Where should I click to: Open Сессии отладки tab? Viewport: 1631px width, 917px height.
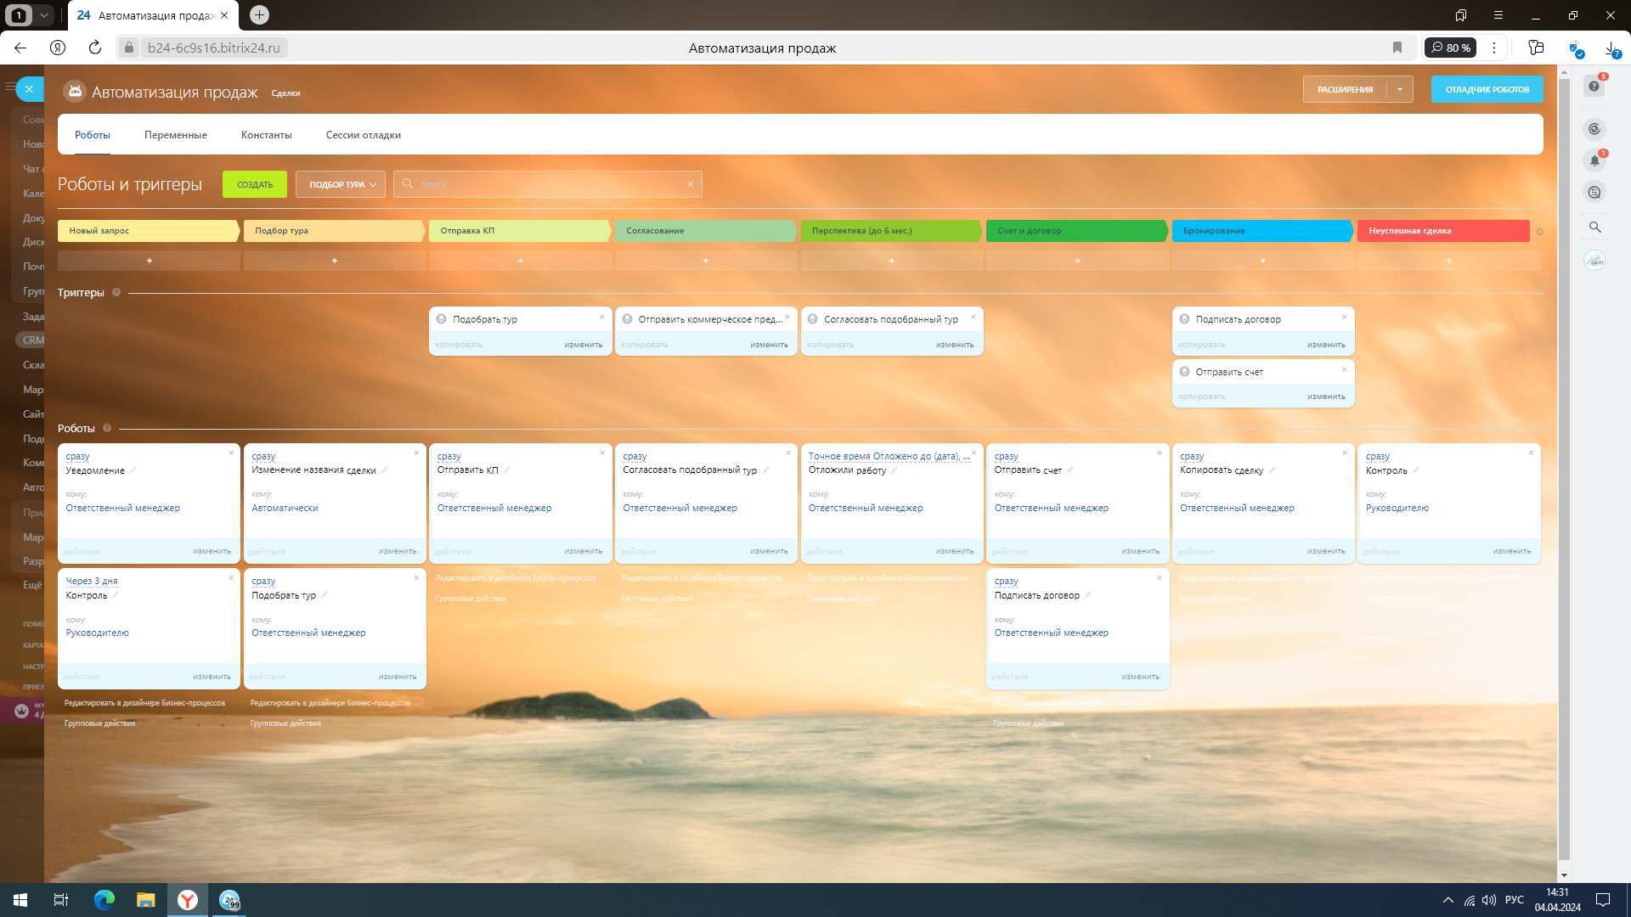[x=363, y=135]
